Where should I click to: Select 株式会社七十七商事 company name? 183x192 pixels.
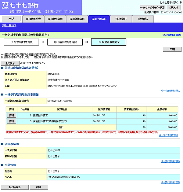58,80
